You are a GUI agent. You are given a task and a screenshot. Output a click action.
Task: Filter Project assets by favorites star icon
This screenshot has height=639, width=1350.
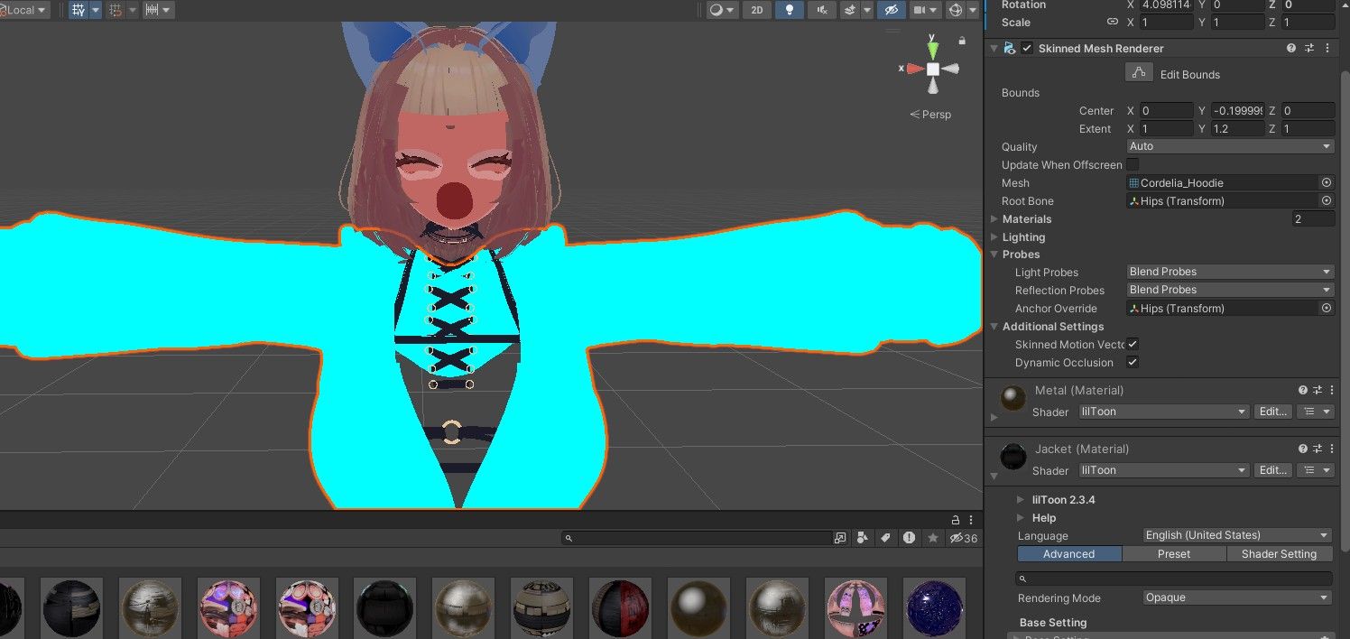coord(932,538)
